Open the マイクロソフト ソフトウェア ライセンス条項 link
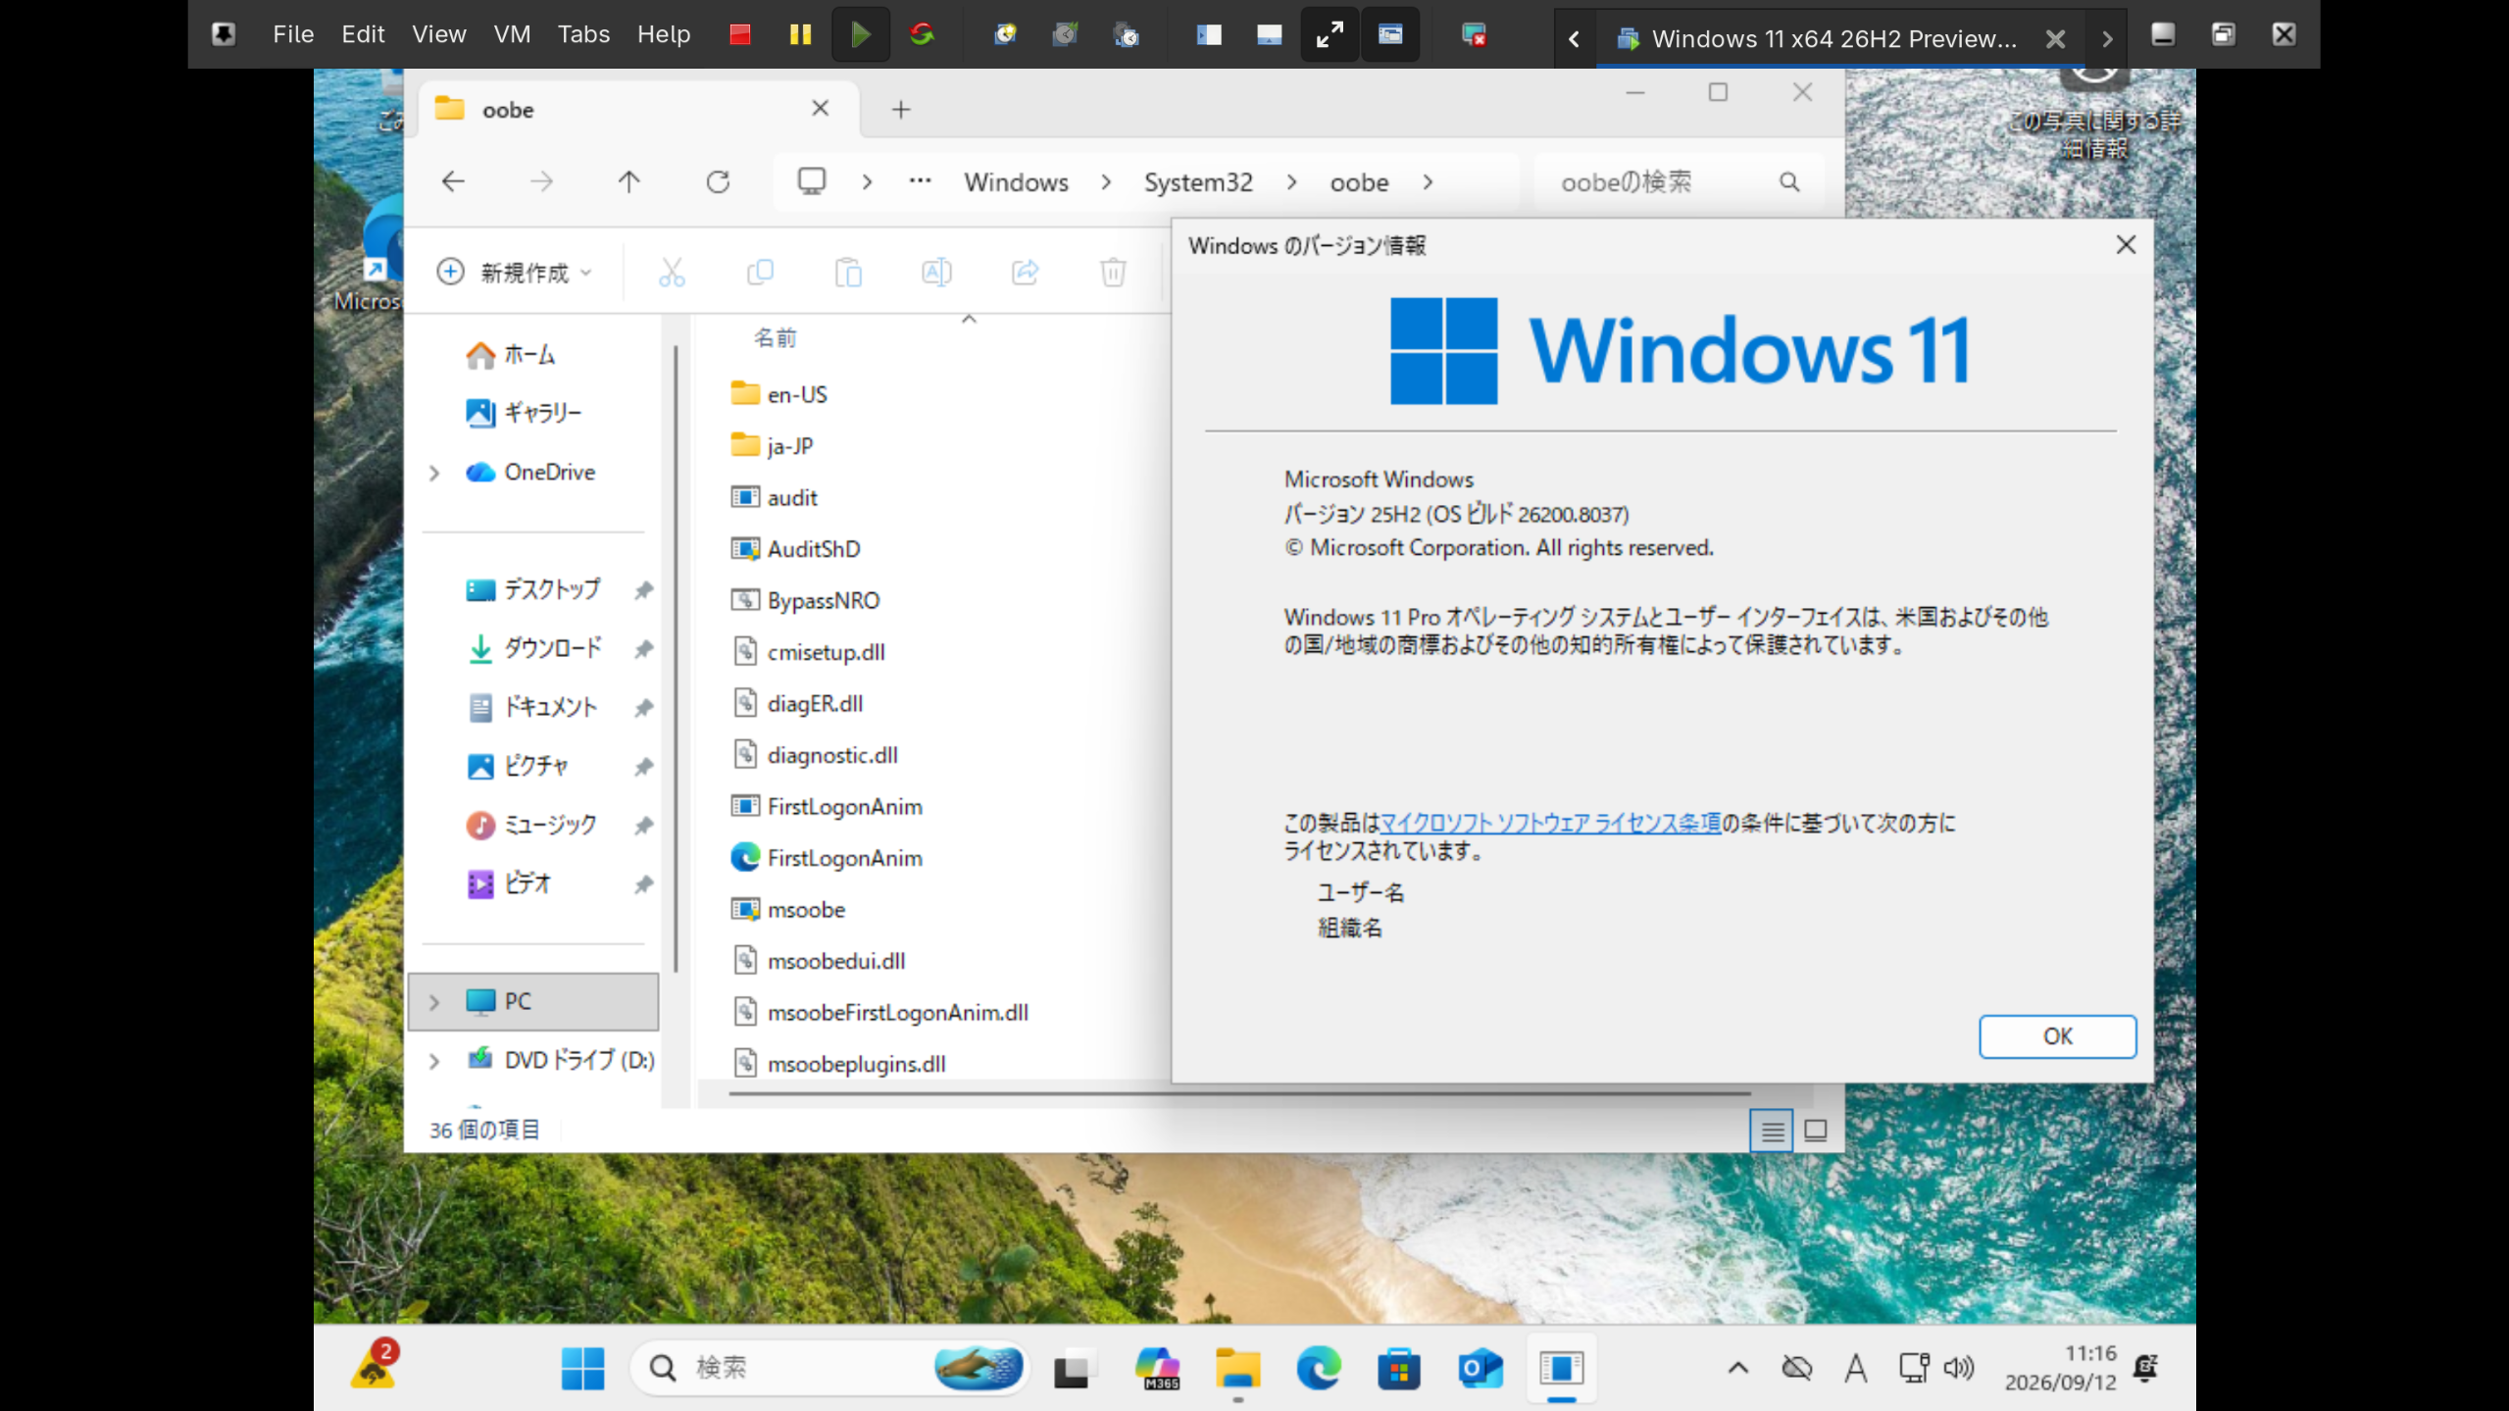2509x1411 pixels. [x=1550, y=823]
